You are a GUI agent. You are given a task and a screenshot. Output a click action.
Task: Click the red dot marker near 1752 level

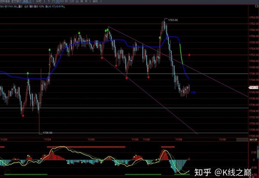pyautogui.click(x=189, y=55)
